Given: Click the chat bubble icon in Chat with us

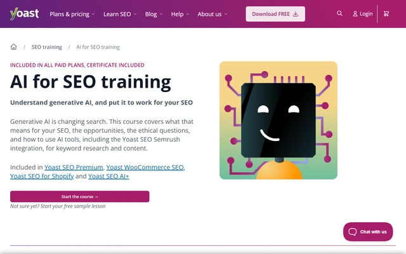Looking at the screenshot, I should pyautogui.click(x=353, y=231).
